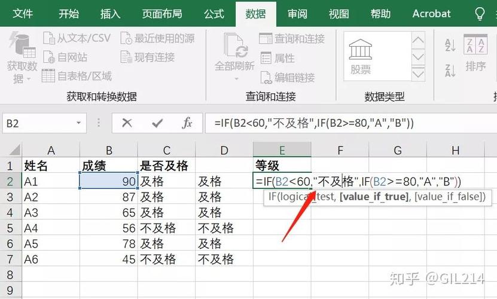The image size is (497, 299).
Task: Click 自表格/区域 button
Action: pyautogui.click(x=77, y=76)
